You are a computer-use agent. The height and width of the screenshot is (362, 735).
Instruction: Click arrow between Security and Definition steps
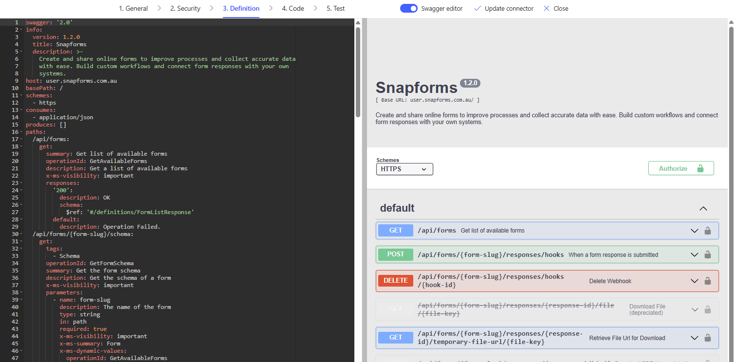pyautogui.click(x=211, y=8)
